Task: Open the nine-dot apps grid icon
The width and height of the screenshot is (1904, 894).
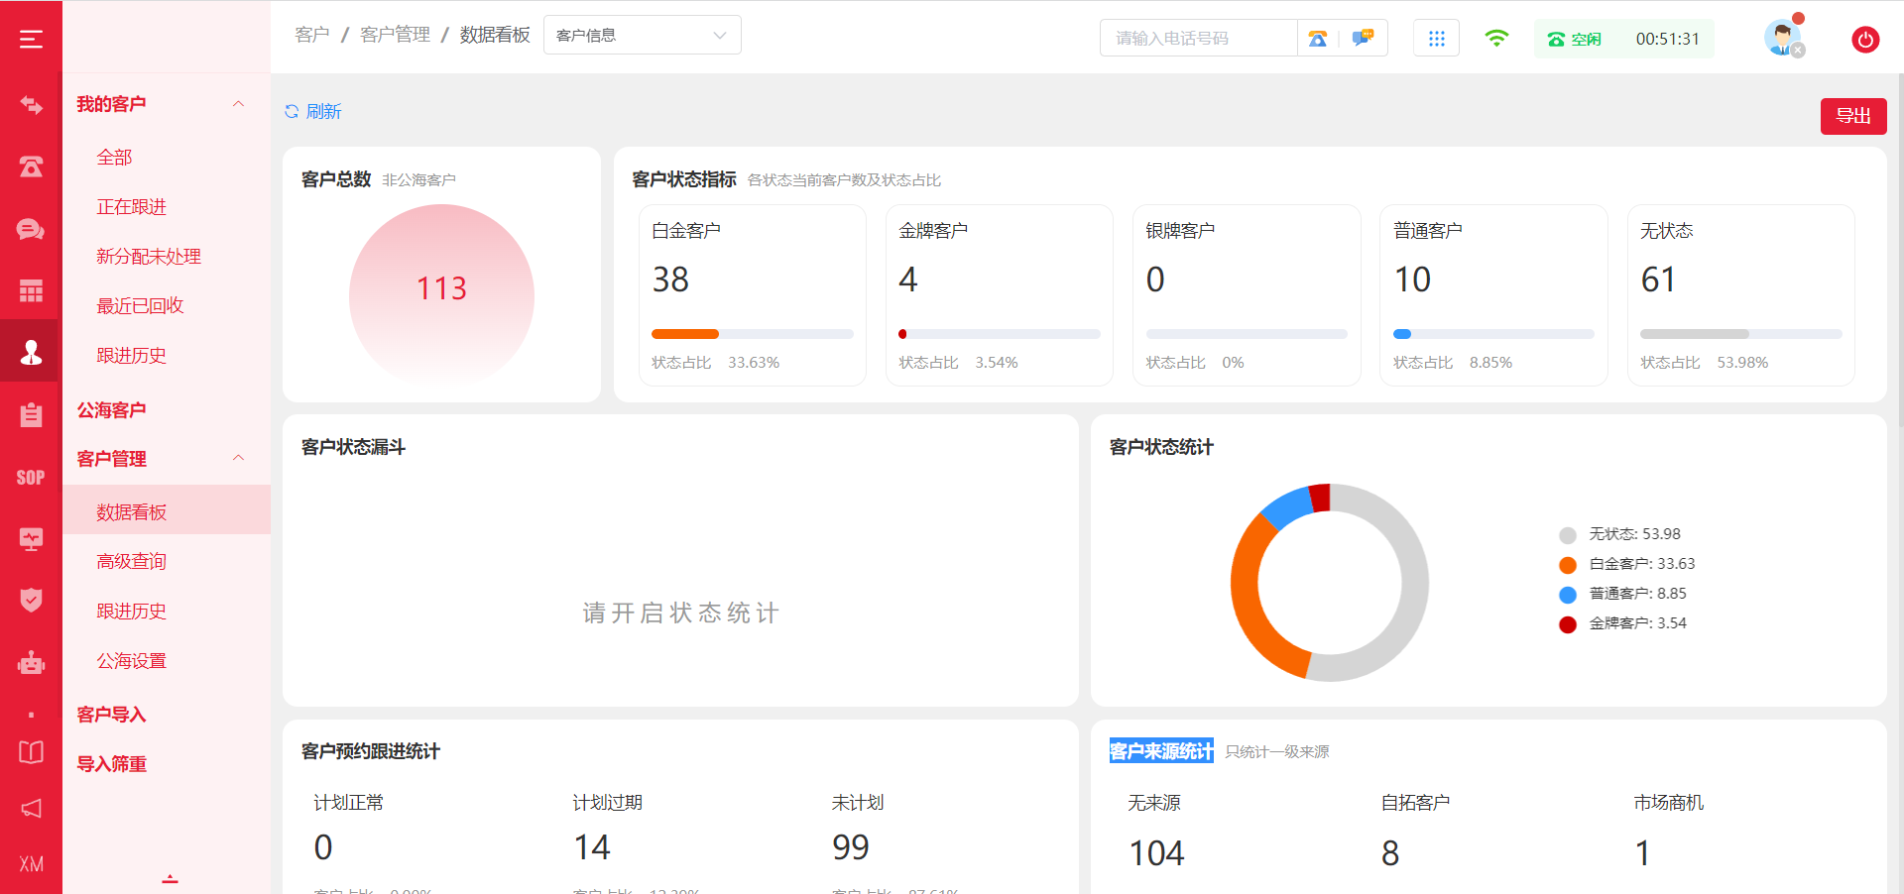Action: [x=1436, y=39]
